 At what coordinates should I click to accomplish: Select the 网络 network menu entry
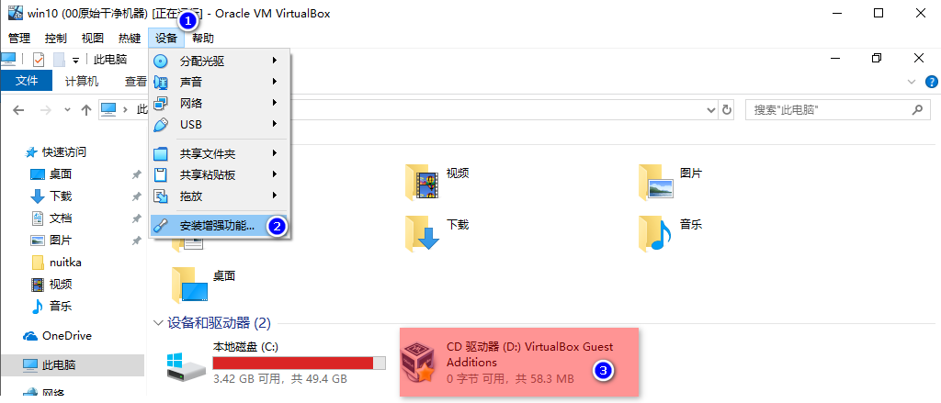(219, 103)
